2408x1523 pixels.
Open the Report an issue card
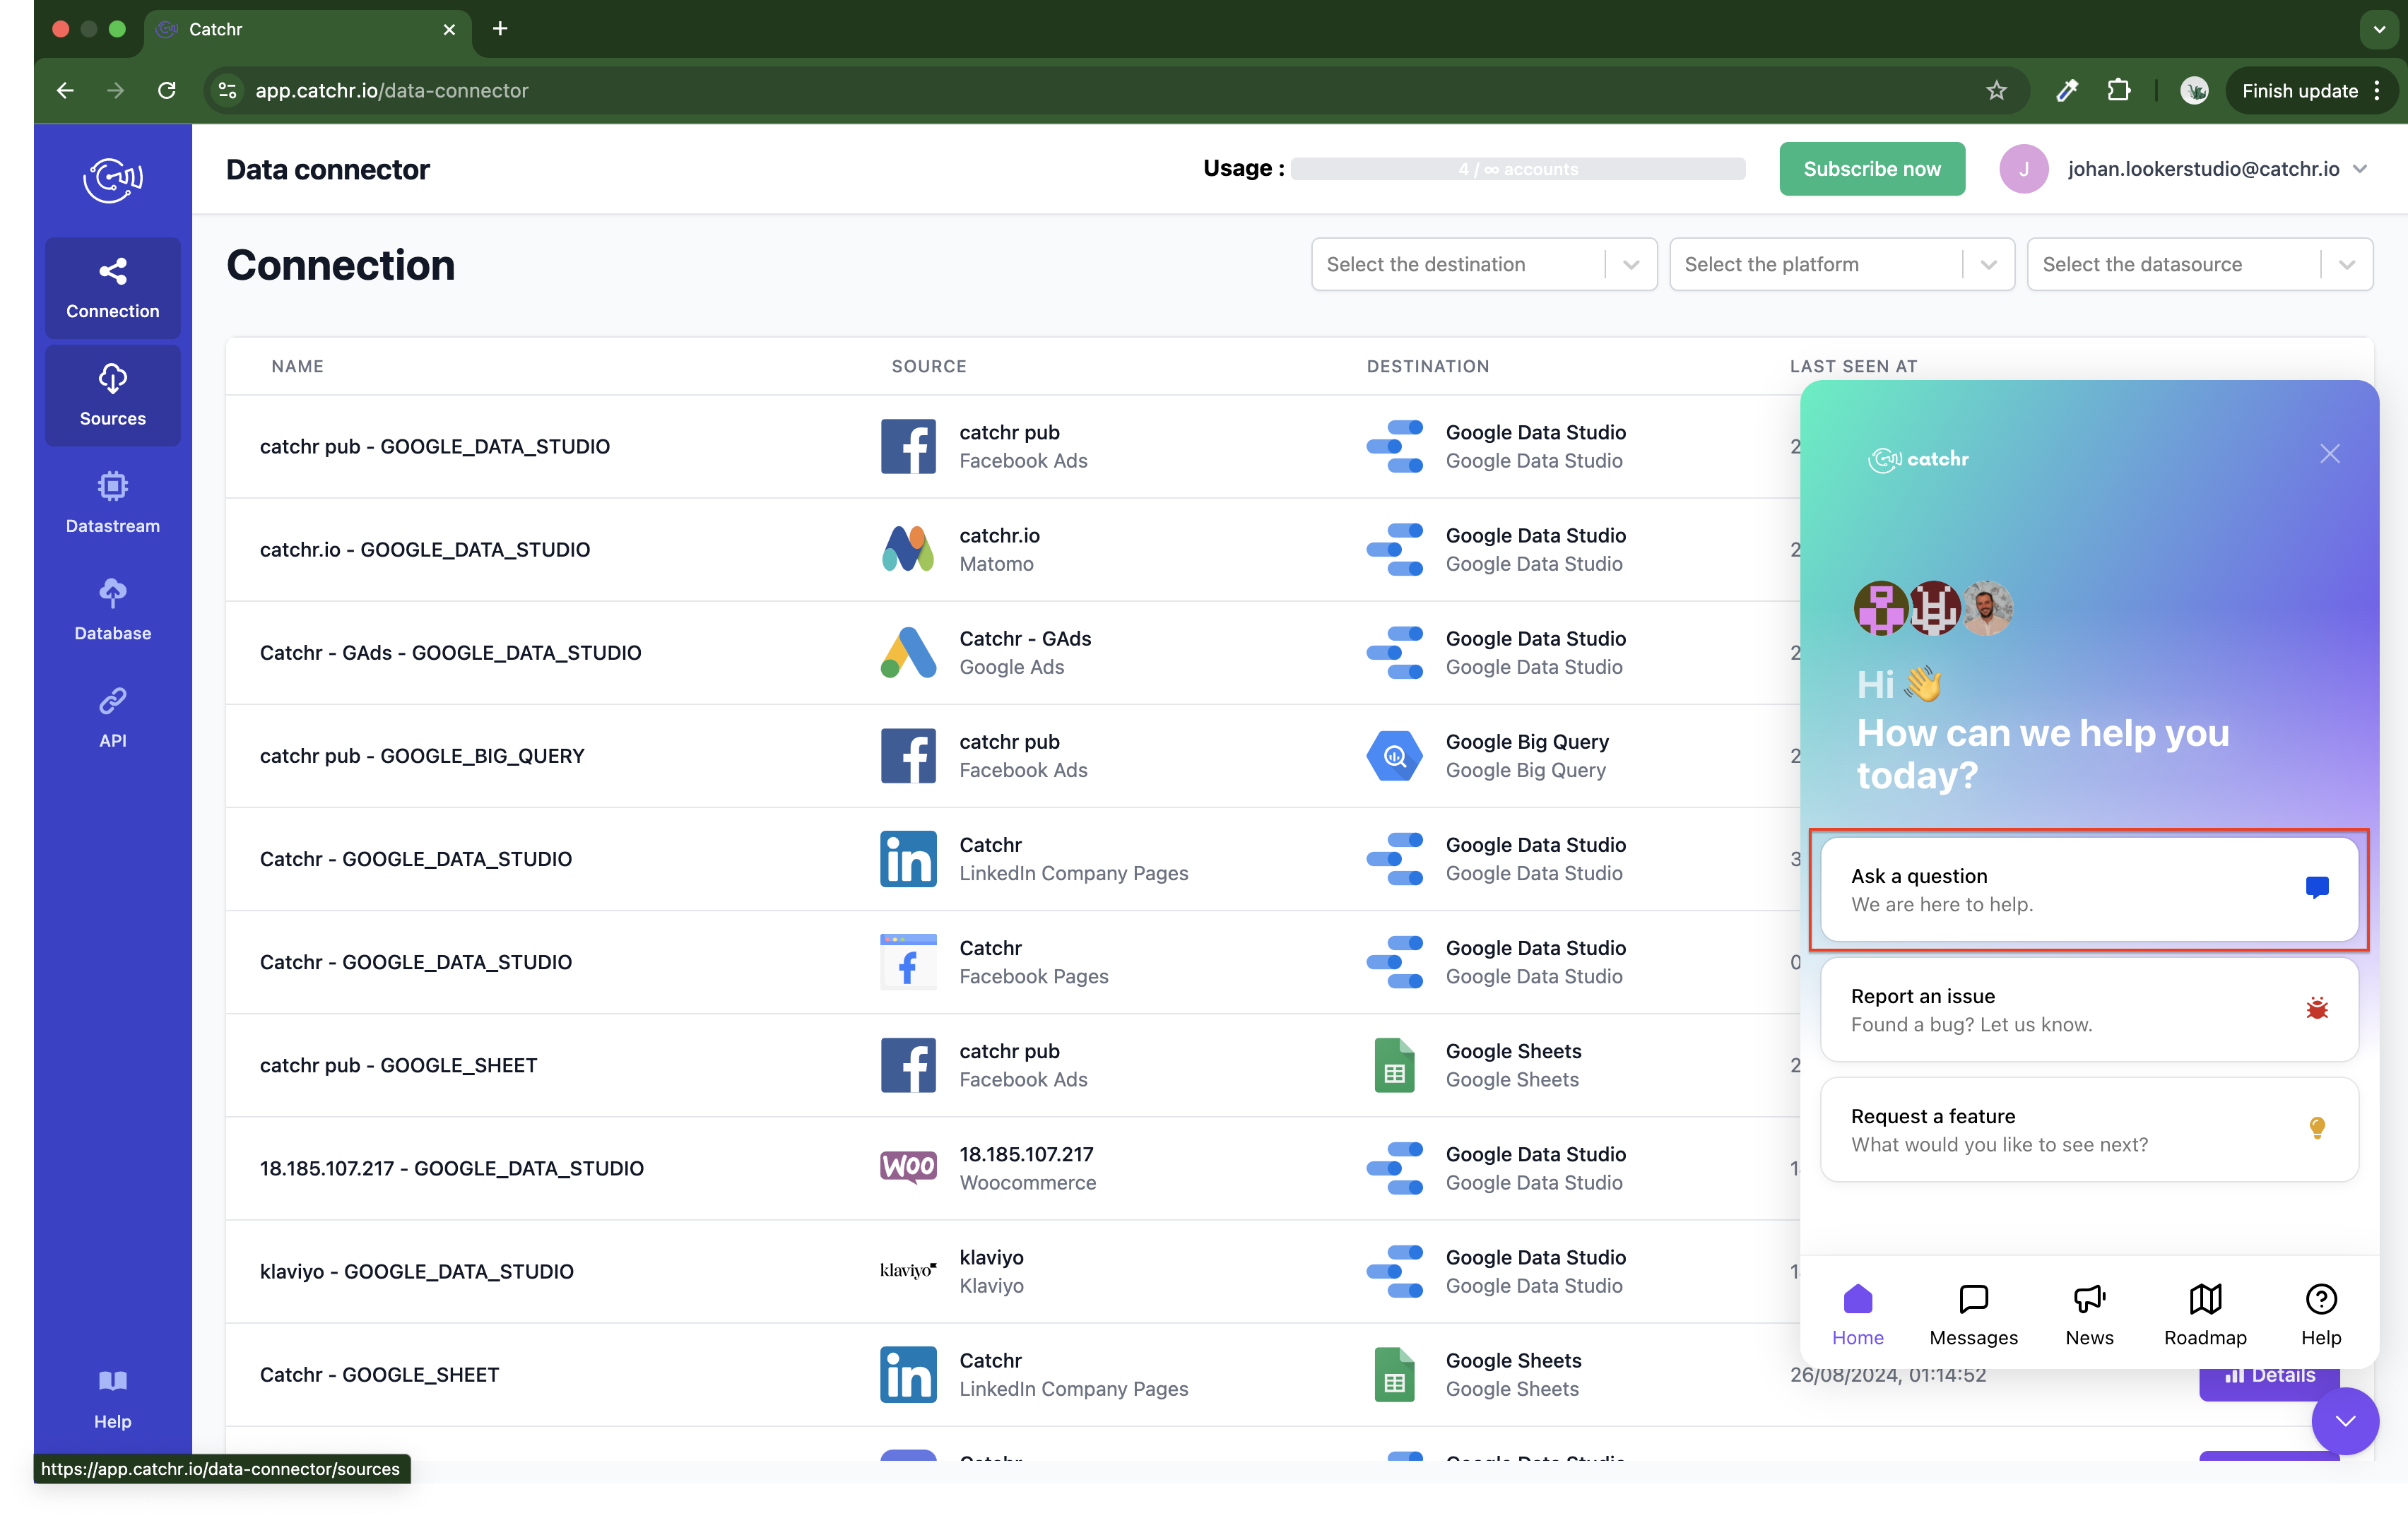tap(2089, 1009)
